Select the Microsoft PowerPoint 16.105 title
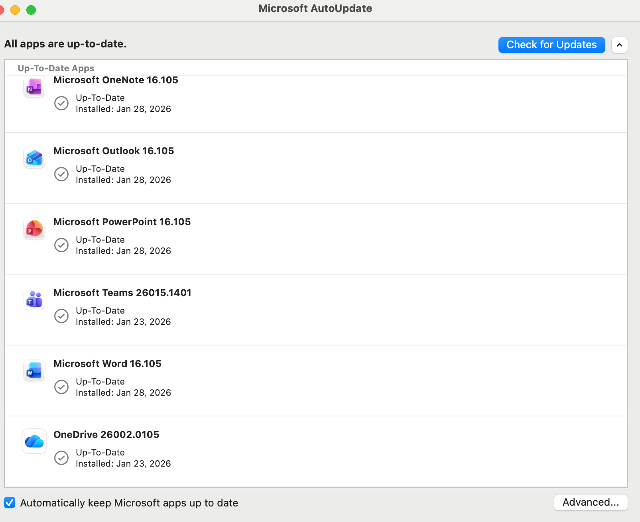The width and height of the screenshot is (640, 522). (122, 222)
